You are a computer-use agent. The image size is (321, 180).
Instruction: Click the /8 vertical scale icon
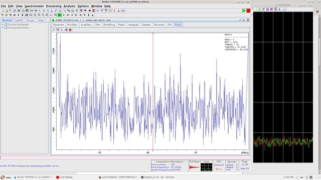(x=15, y=15)
